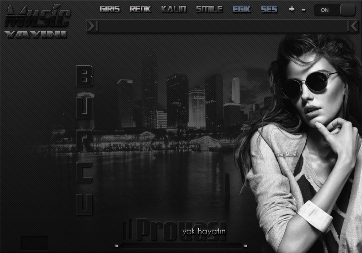Click the minus icon in the top bar
Viewport: 362px width, 253px height.
pos(303,10)
